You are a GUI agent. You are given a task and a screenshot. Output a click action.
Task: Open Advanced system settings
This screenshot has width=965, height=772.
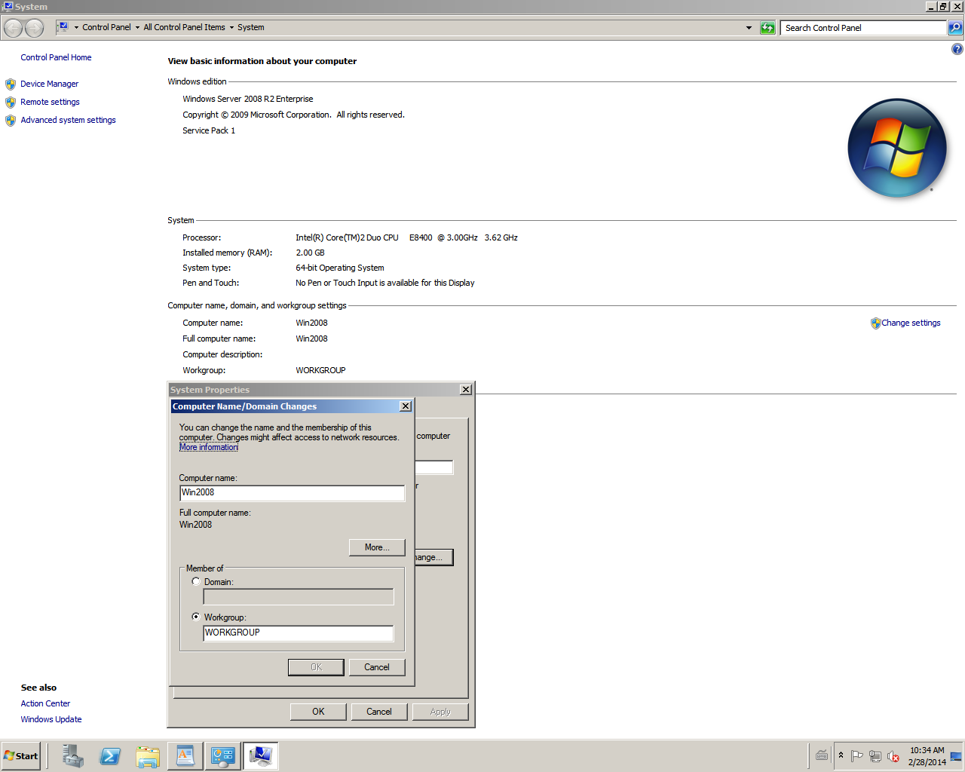pos(68,120)
